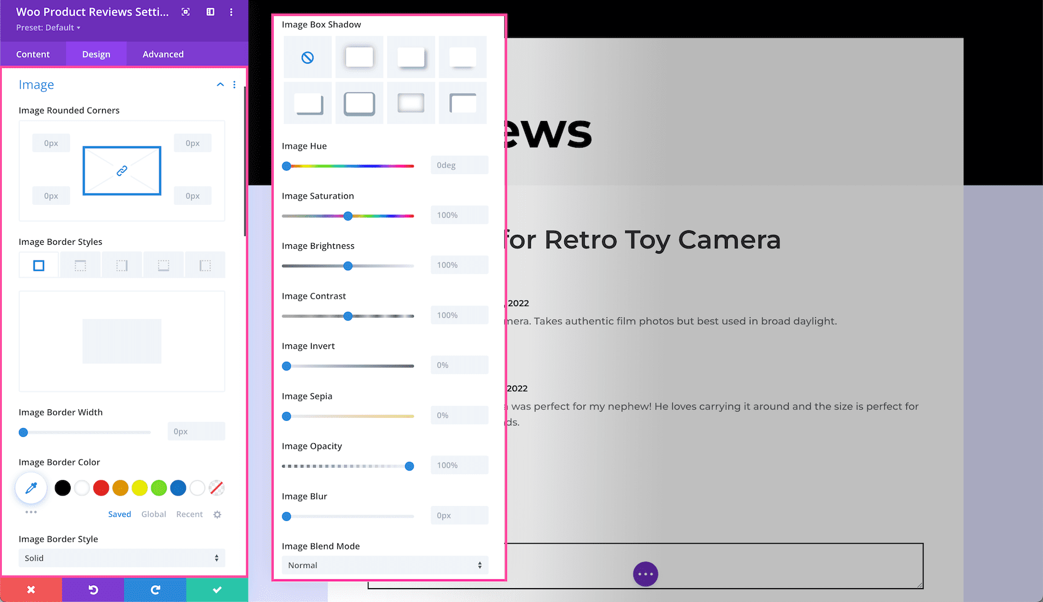The height and width of the screenshot is (602, 1043).
Task: Click the expand modal fullscreen icon
Action: (185, 12)
